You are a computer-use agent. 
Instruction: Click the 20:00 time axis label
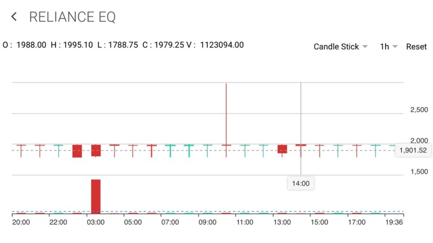coord(21,222)
